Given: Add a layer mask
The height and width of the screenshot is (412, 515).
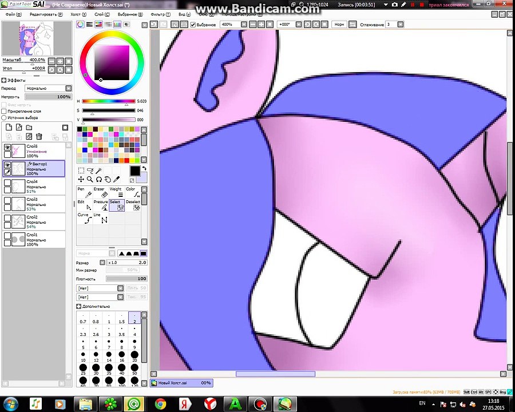Looking at the screenshot, I should (x=65, y=128).
